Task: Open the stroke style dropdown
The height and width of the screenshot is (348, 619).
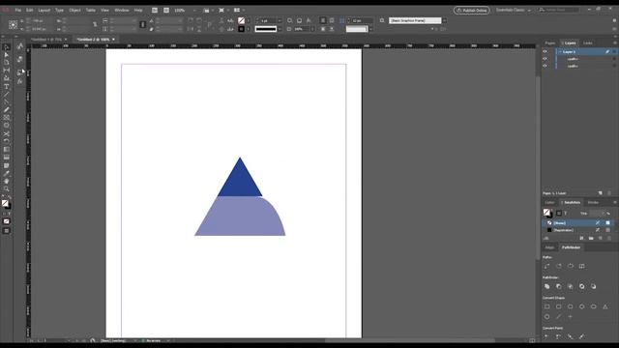Action: [280, 29]
